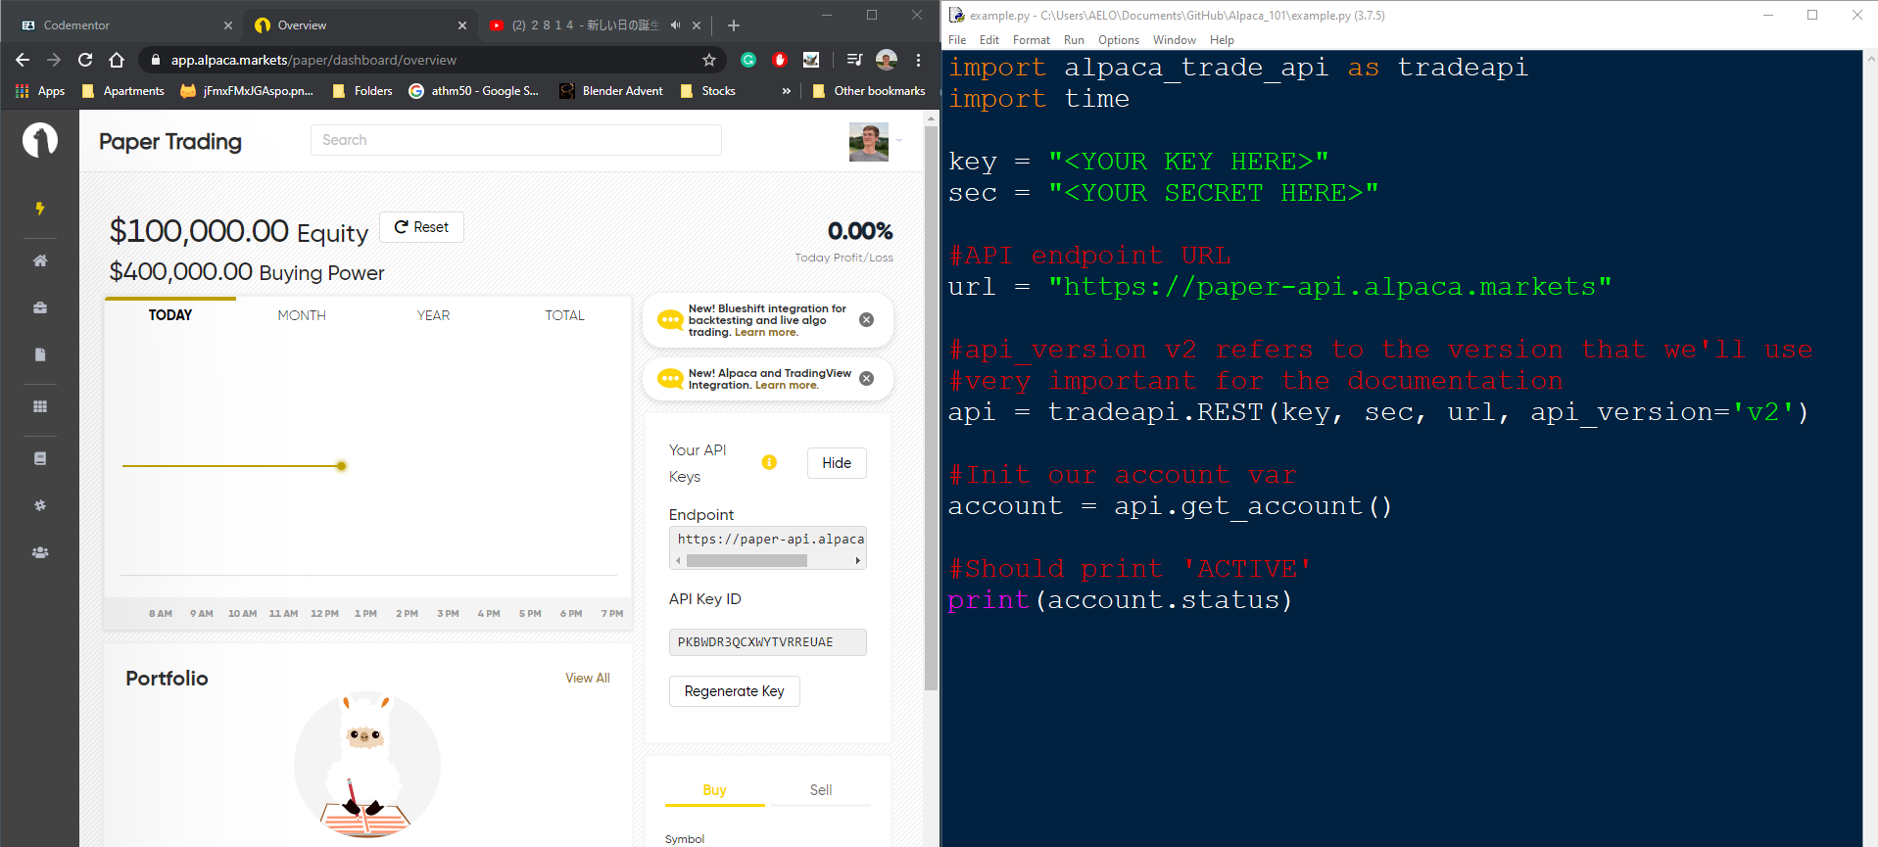This screenshot has height=847, width=1878.
Task: Mute the YouTube tab audio
Action: coord(675,25)
